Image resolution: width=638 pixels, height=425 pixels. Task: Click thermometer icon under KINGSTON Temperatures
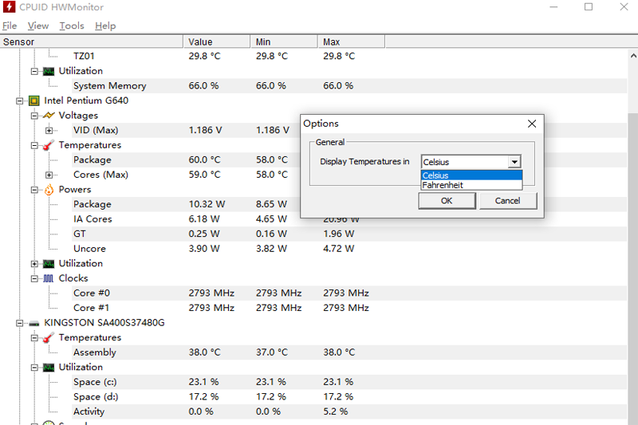click(49, 337)
